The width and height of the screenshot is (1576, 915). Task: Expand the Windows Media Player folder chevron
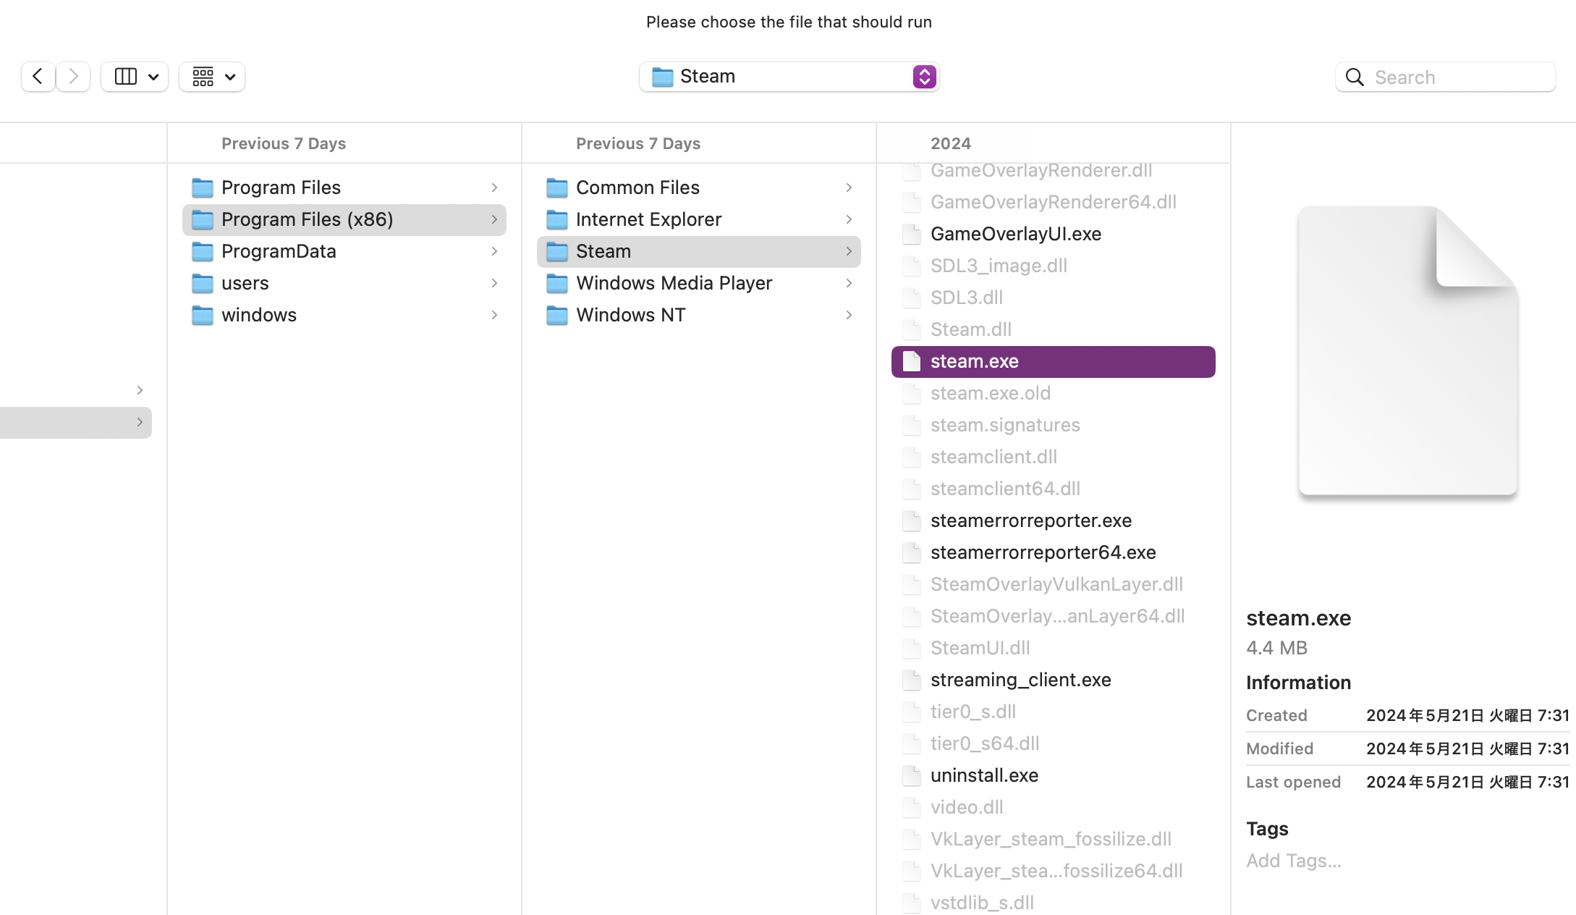click(849, 283)
